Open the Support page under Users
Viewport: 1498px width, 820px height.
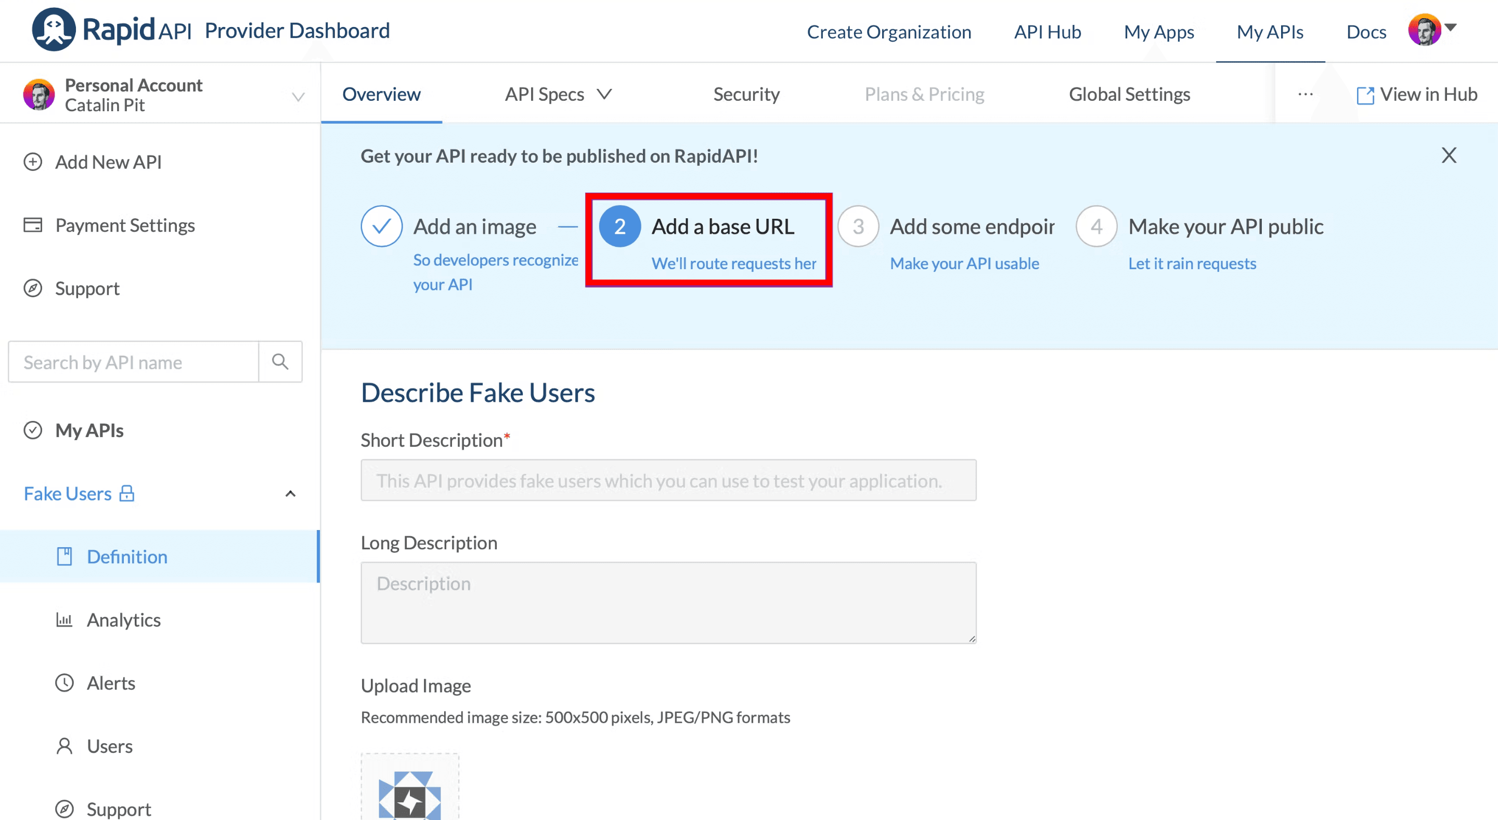pos(119,809)
